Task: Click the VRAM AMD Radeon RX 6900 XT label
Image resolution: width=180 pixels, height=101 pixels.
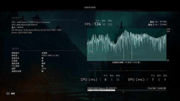Action: [x=102, y=88]
